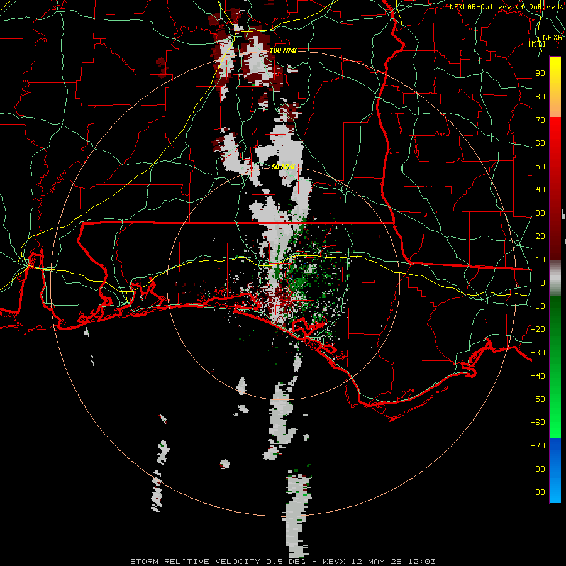Image resolution: width=566 pixels, height=566 pixels.
Task: Click the 70 value on the velocity scale
Action: click(540, 120)
